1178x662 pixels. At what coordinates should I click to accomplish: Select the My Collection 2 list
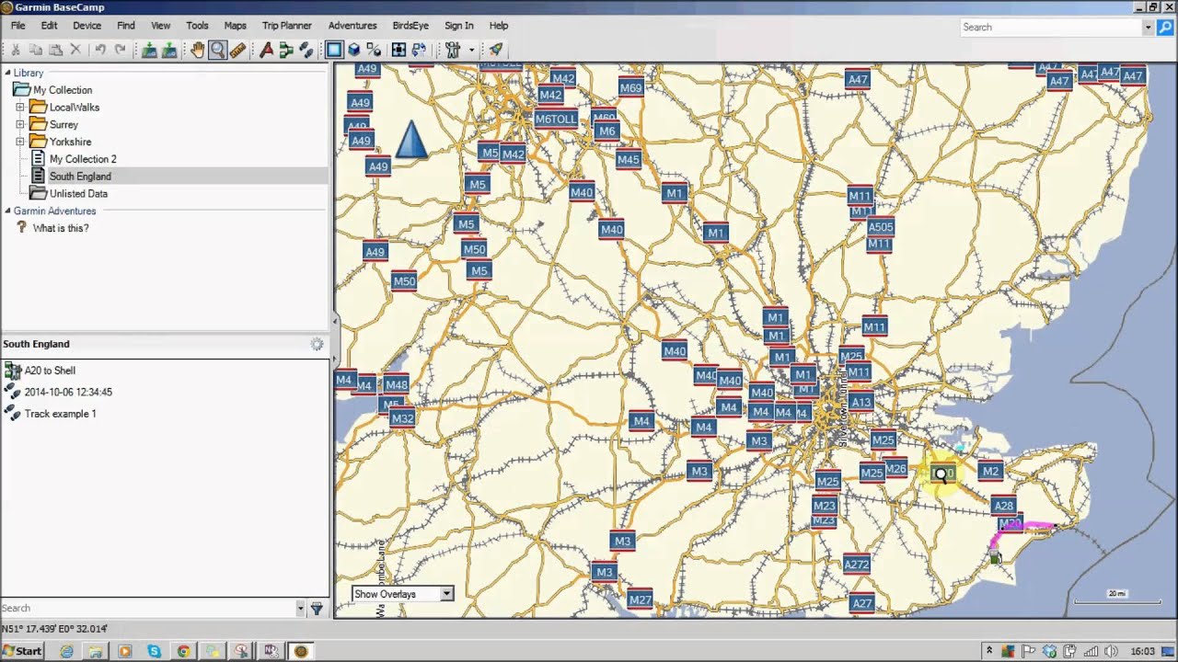[x=83, y=159]
